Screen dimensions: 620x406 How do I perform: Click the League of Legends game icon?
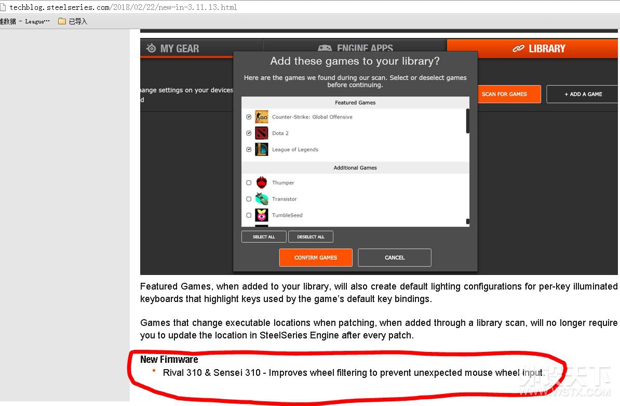click(x=261, y=149)
